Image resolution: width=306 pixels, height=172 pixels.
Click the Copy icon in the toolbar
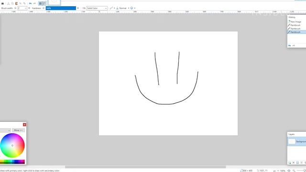point(12,3)
